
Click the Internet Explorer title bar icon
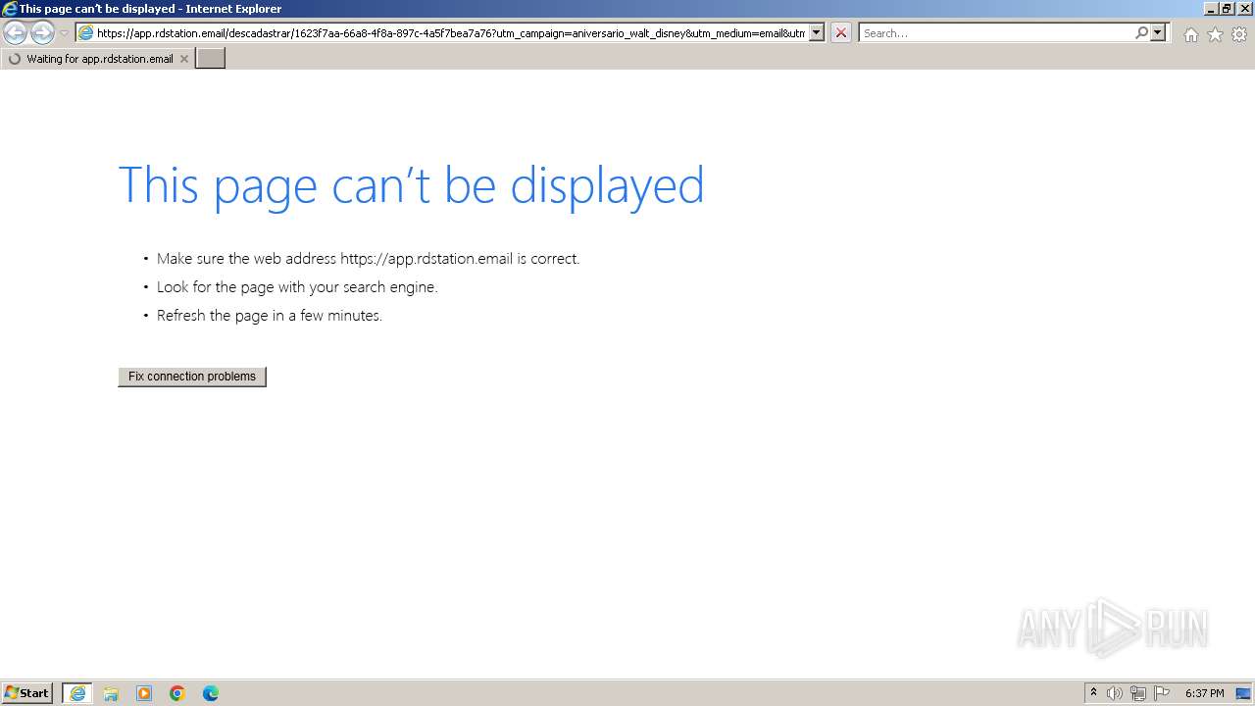click(10, 9)
